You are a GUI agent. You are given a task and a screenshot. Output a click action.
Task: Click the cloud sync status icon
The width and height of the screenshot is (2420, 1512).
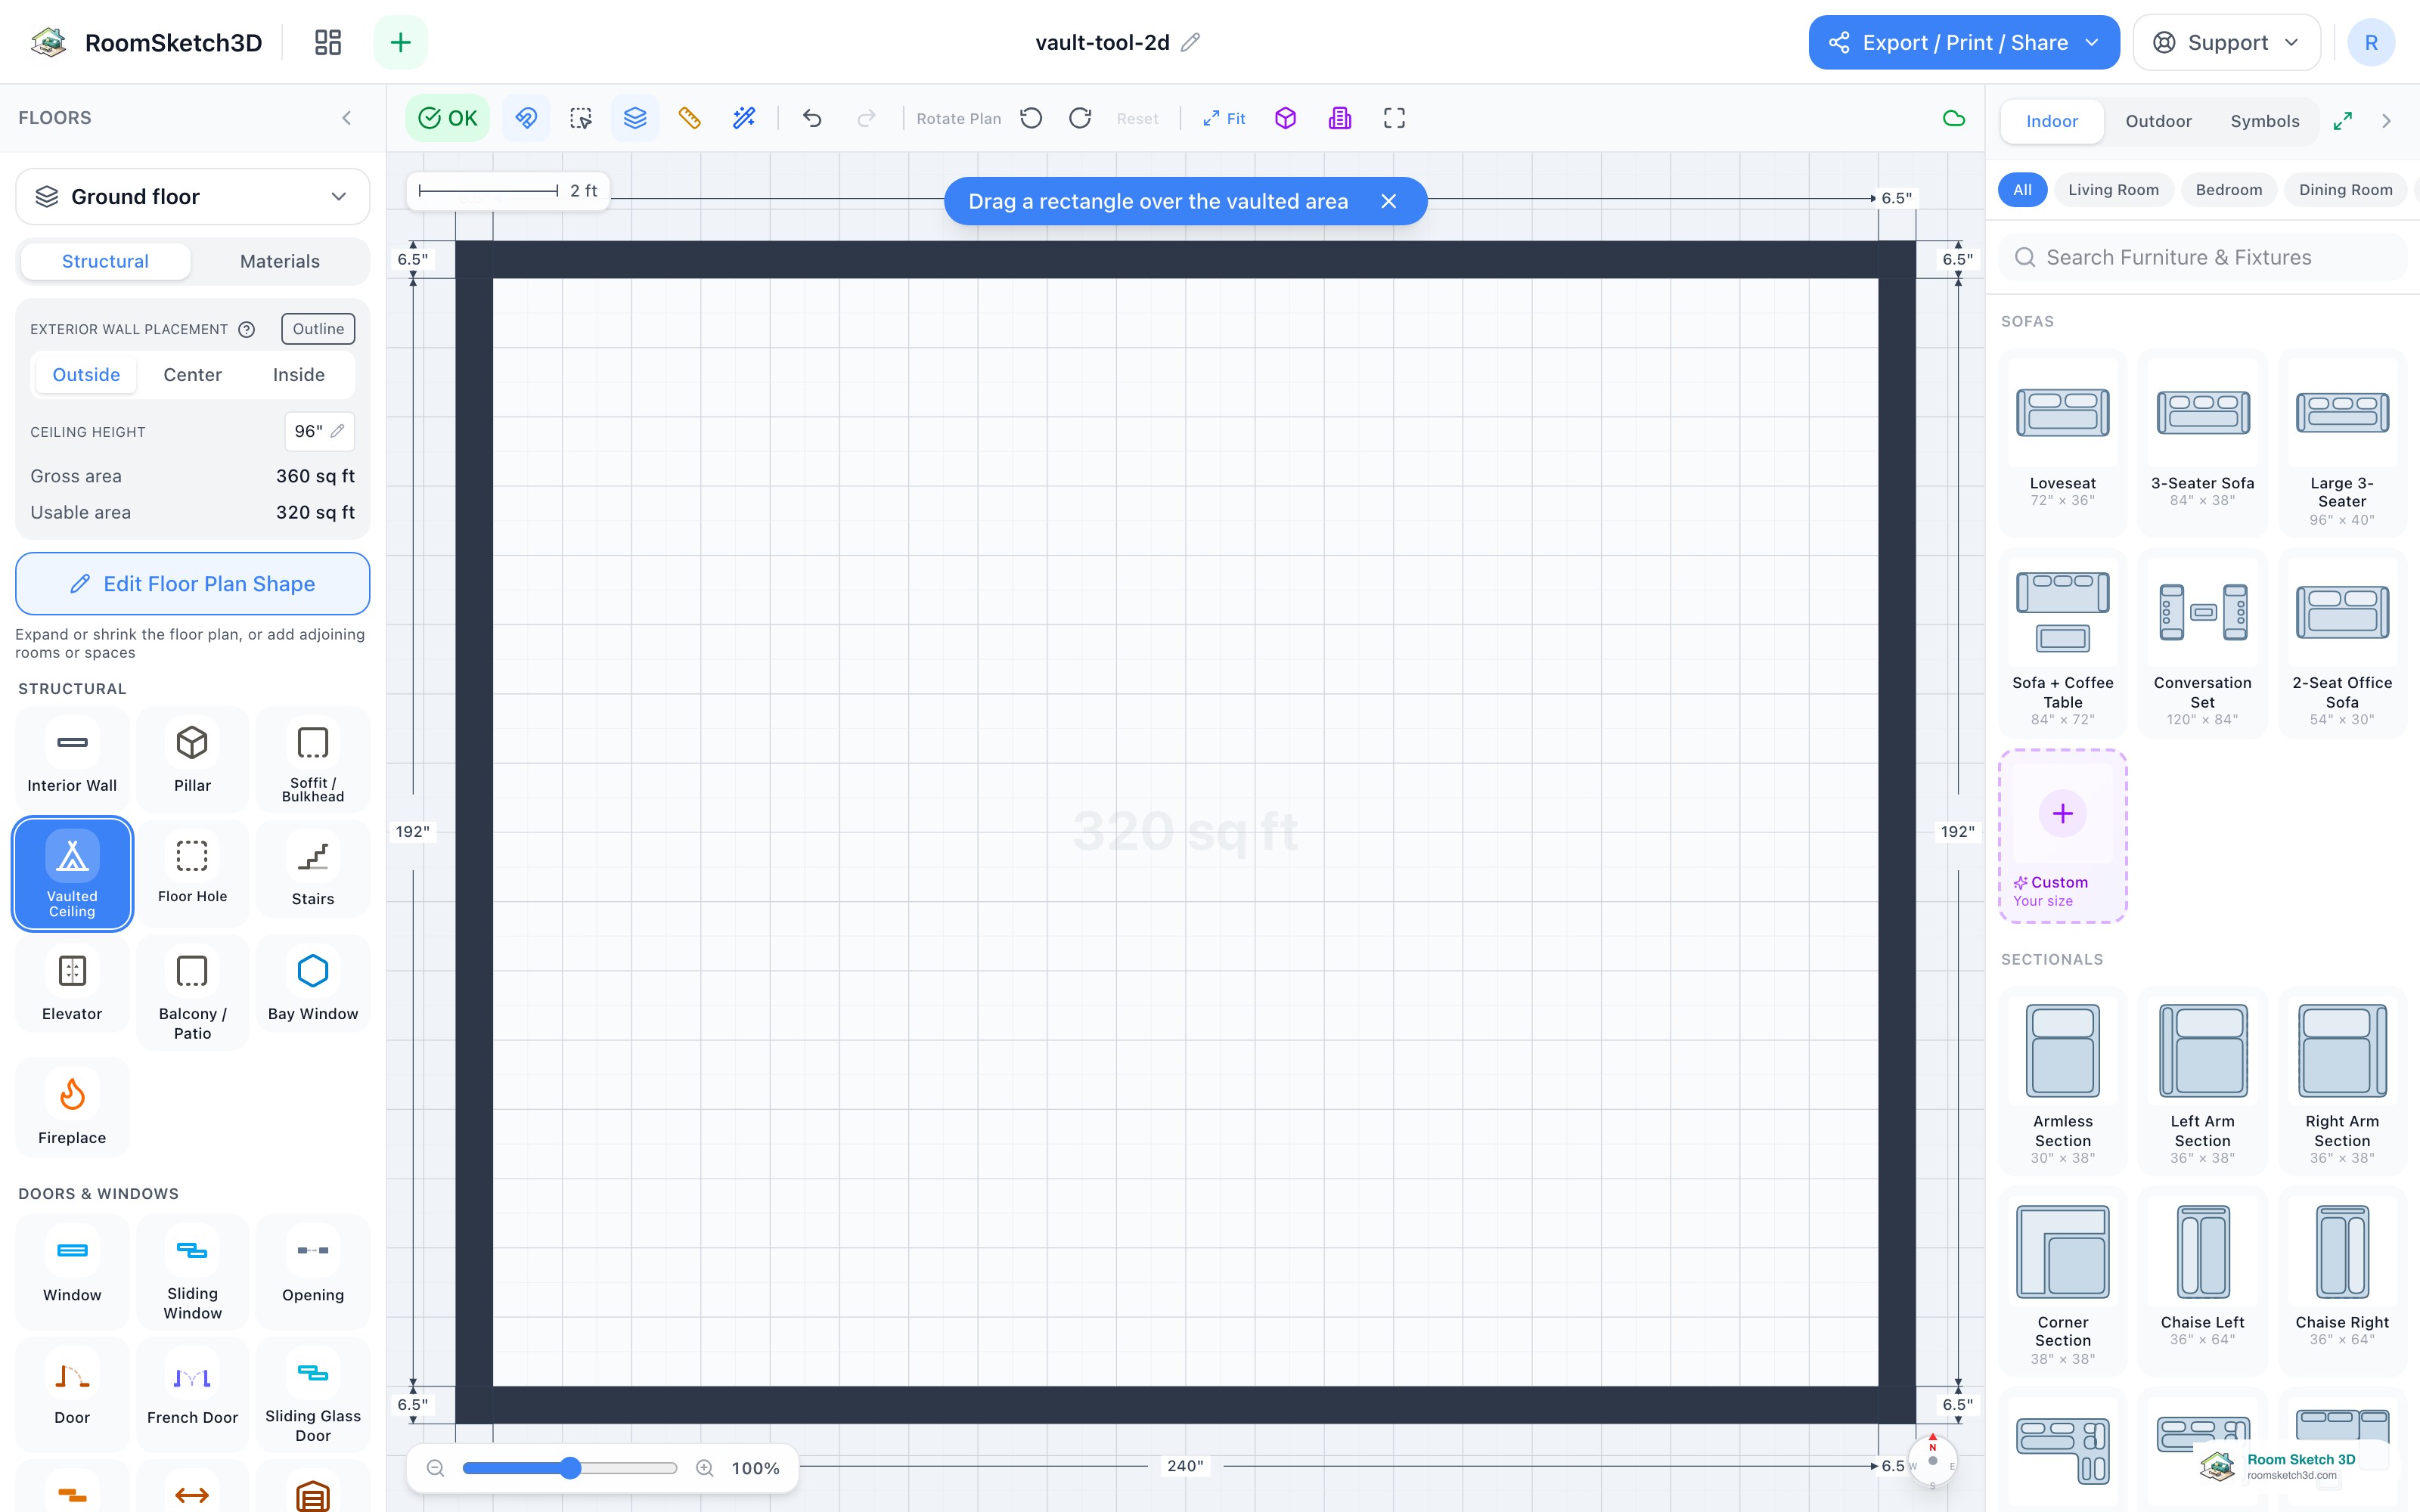pyautogui.click(x=1953, y=118)
